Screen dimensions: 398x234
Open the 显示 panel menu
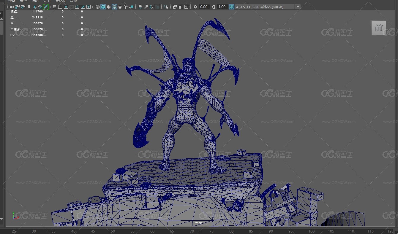tap(47, 1)
